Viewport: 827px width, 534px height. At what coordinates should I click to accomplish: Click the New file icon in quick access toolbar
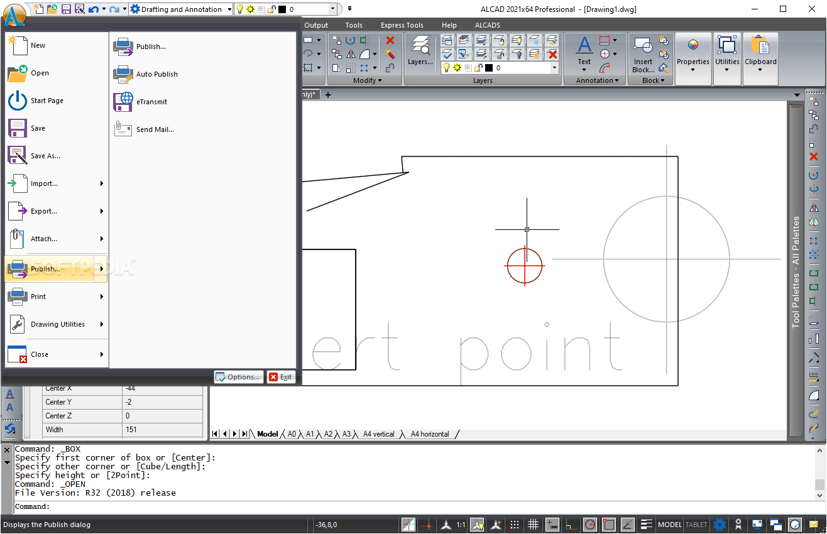click(39, 9)
